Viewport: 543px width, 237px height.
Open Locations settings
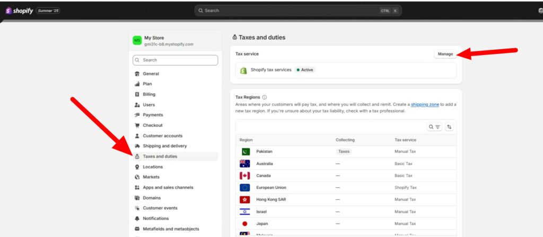[175, 167]
